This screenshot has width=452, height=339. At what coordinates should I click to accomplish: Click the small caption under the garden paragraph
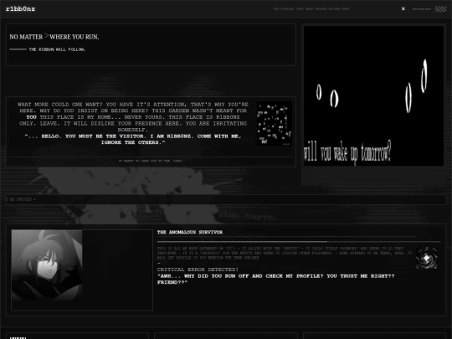151,161
